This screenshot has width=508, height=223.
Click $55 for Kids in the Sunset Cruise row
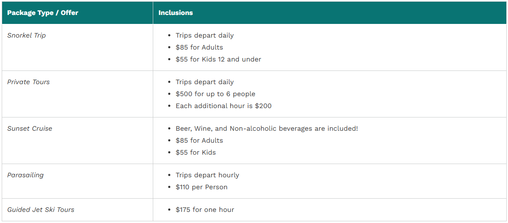tap(196, 153)
